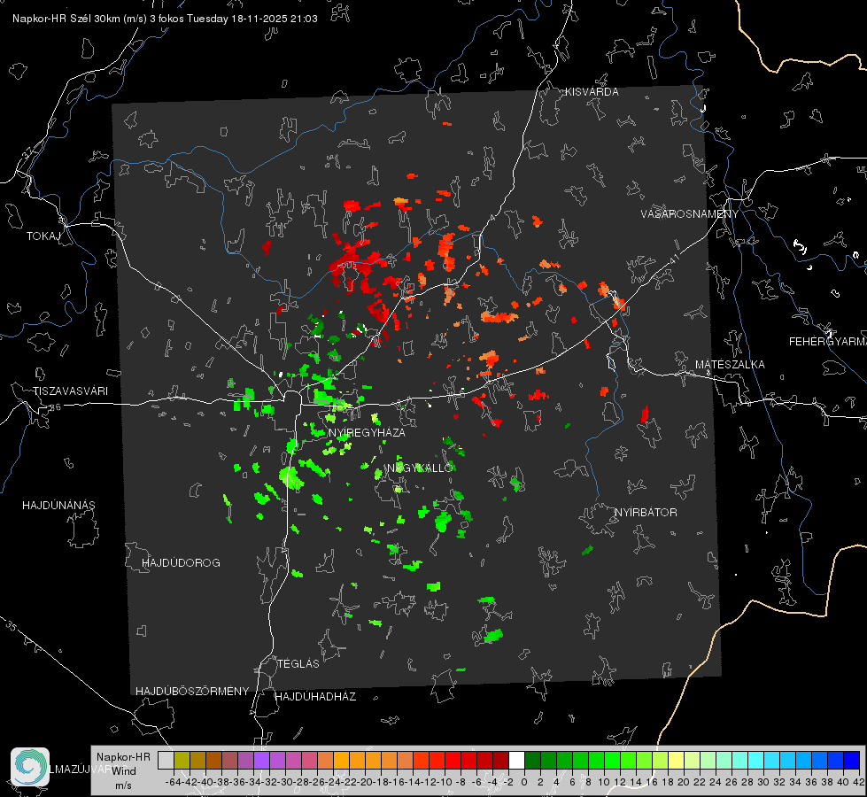The width and height of the screenshot is (867, 797).
Task: Click the TÉGLÁS town label
Action: (298, 664)
